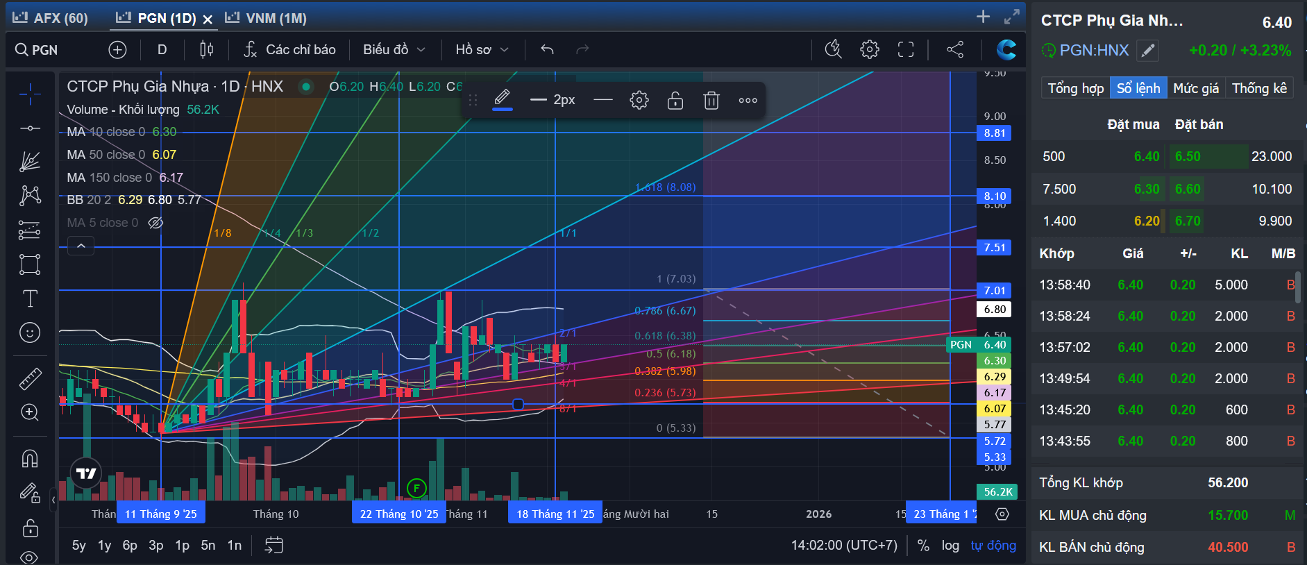Open drawing settings gear in floating toolbar
This screenshot has width=1307, height=565.
639,101
